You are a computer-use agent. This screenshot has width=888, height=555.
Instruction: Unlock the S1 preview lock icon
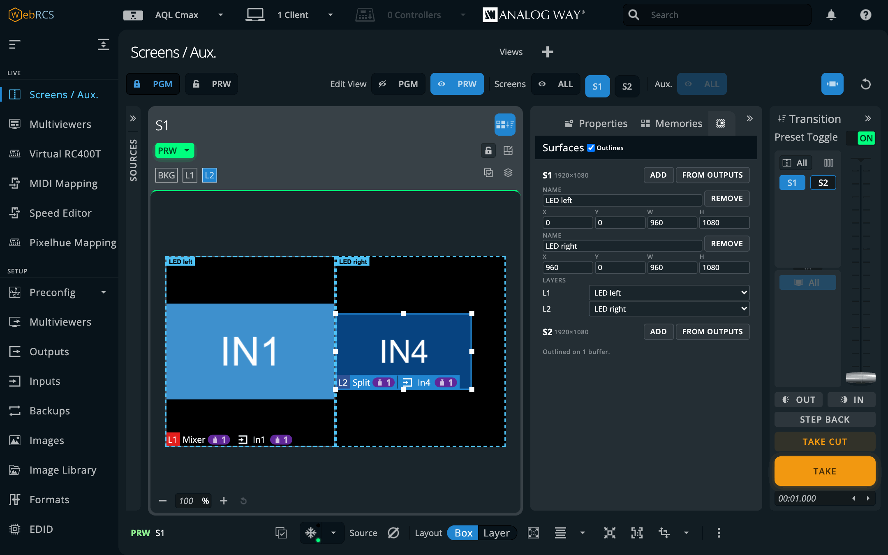(x=488, y=150)
